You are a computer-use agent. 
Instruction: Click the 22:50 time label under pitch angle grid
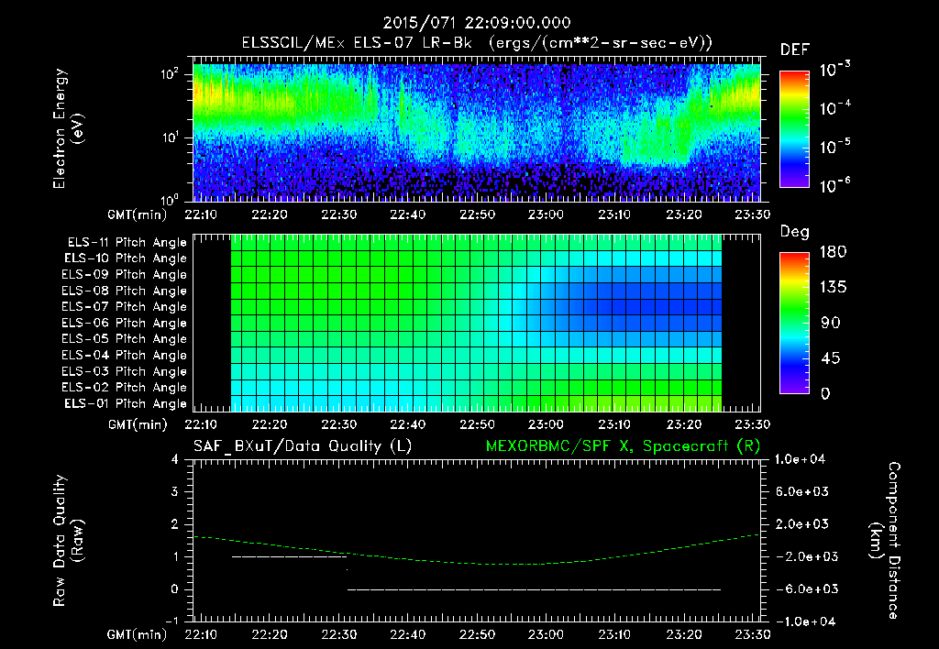click(x=477, y=424)
